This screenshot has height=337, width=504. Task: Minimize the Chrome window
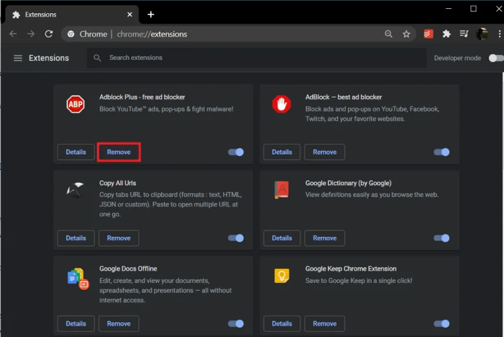tap(449, 9)
